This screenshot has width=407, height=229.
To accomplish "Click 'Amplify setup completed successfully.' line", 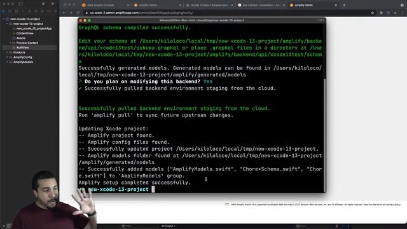I will coord(135,183).
